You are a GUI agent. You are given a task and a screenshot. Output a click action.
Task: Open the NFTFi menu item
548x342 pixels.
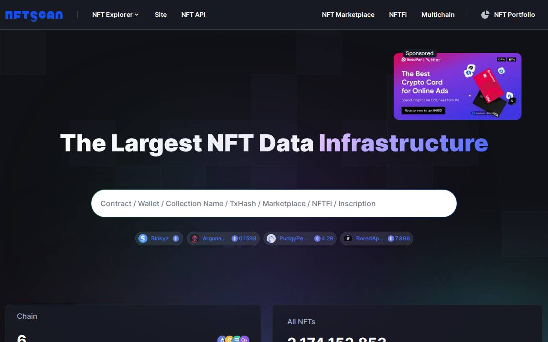click(398, 15)
